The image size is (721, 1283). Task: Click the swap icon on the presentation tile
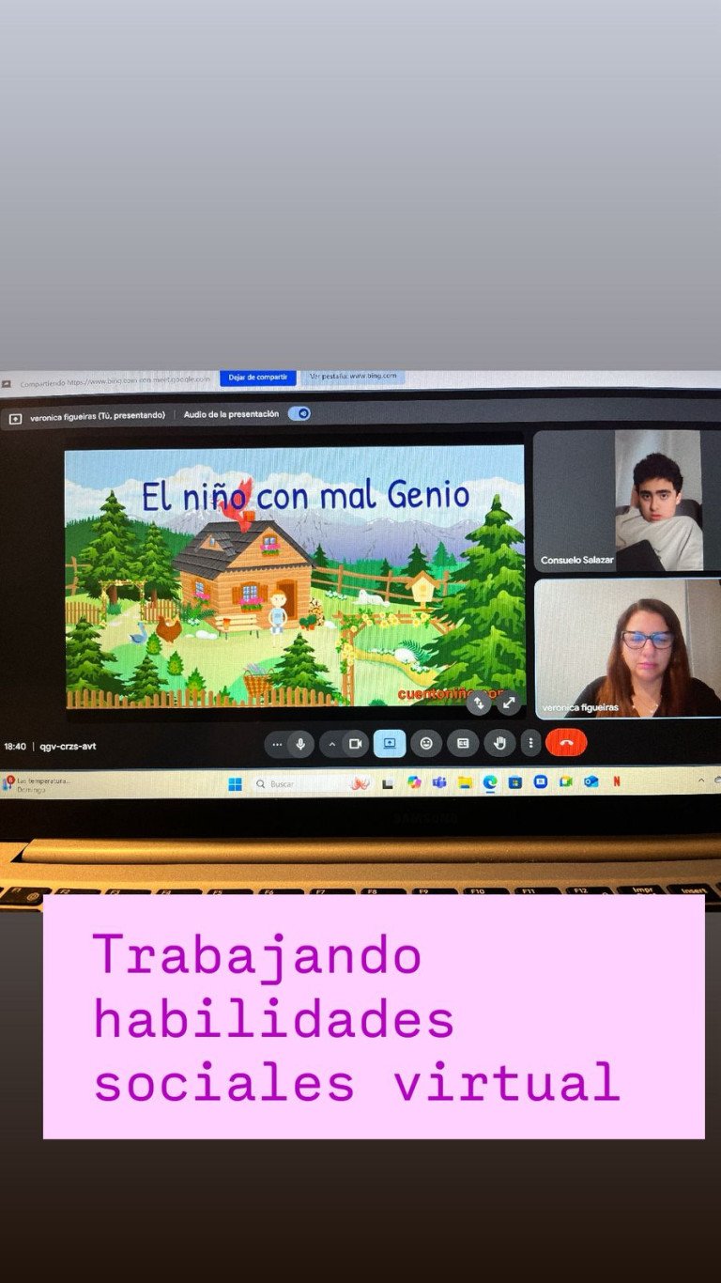tap(479, 703)
